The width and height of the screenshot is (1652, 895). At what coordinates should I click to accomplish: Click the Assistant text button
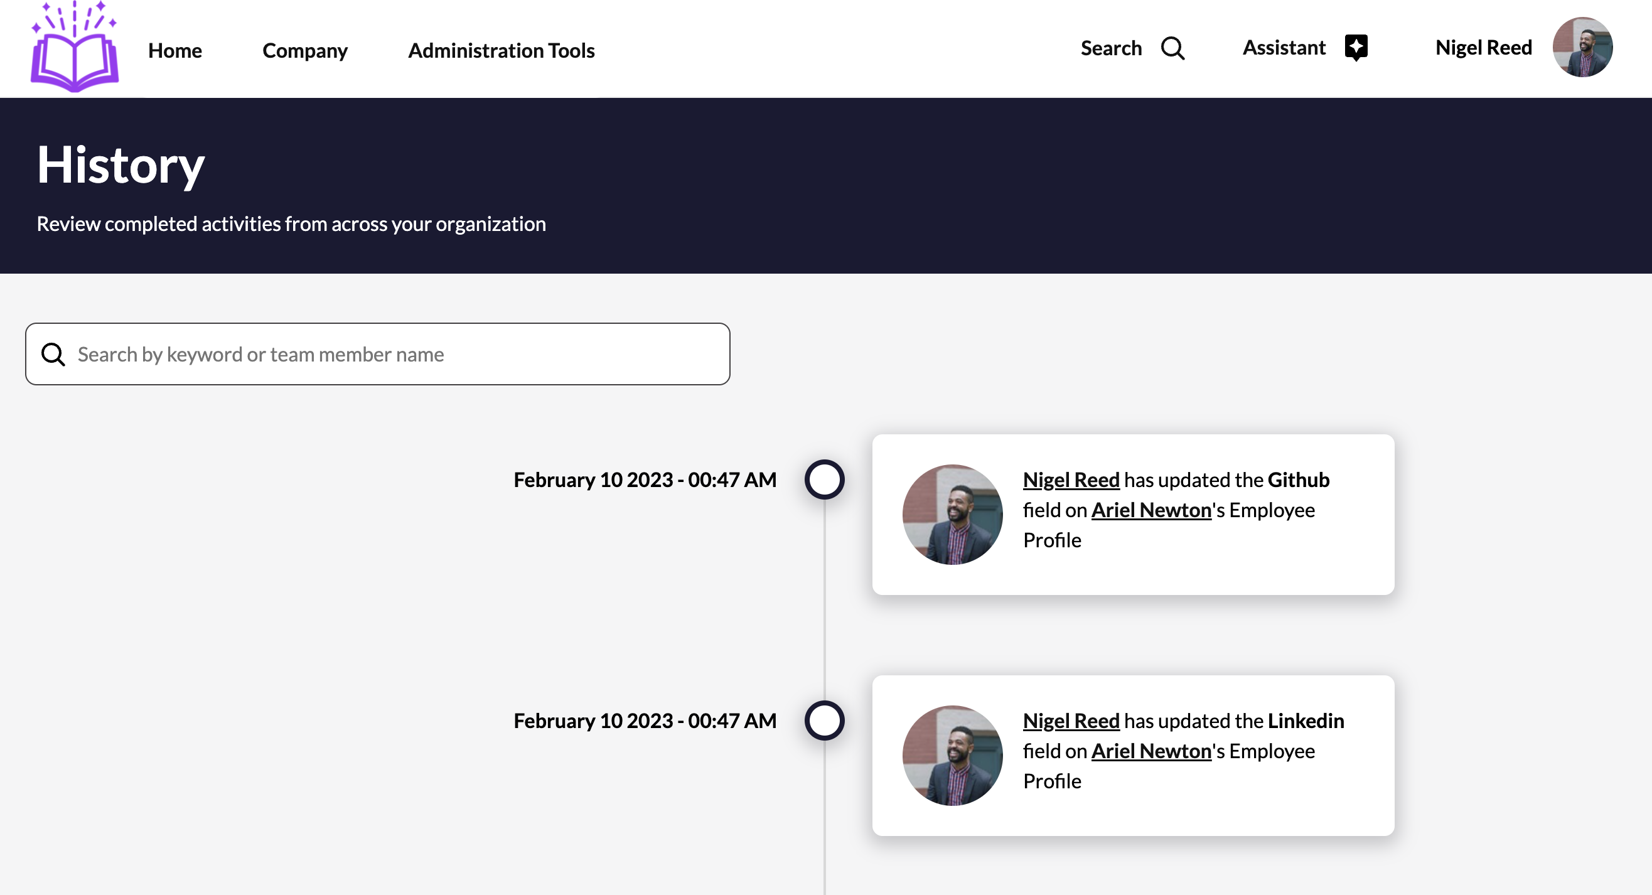tap(1283, 48)
